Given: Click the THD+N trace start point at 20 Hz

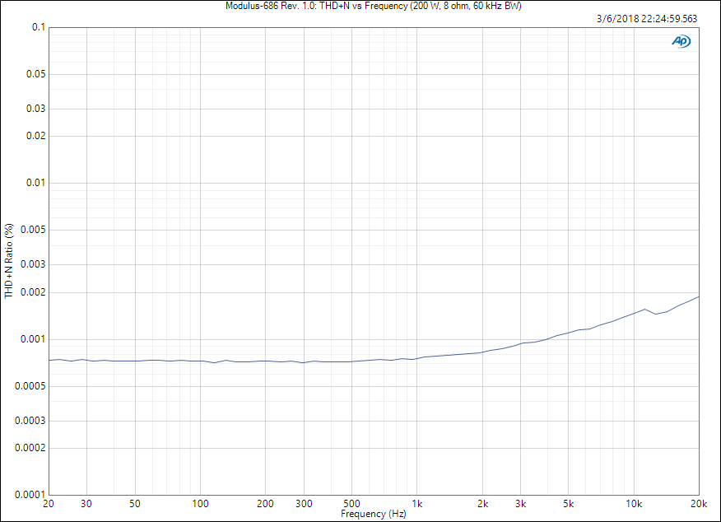Looking at the screenshot, I should point(49,360).
